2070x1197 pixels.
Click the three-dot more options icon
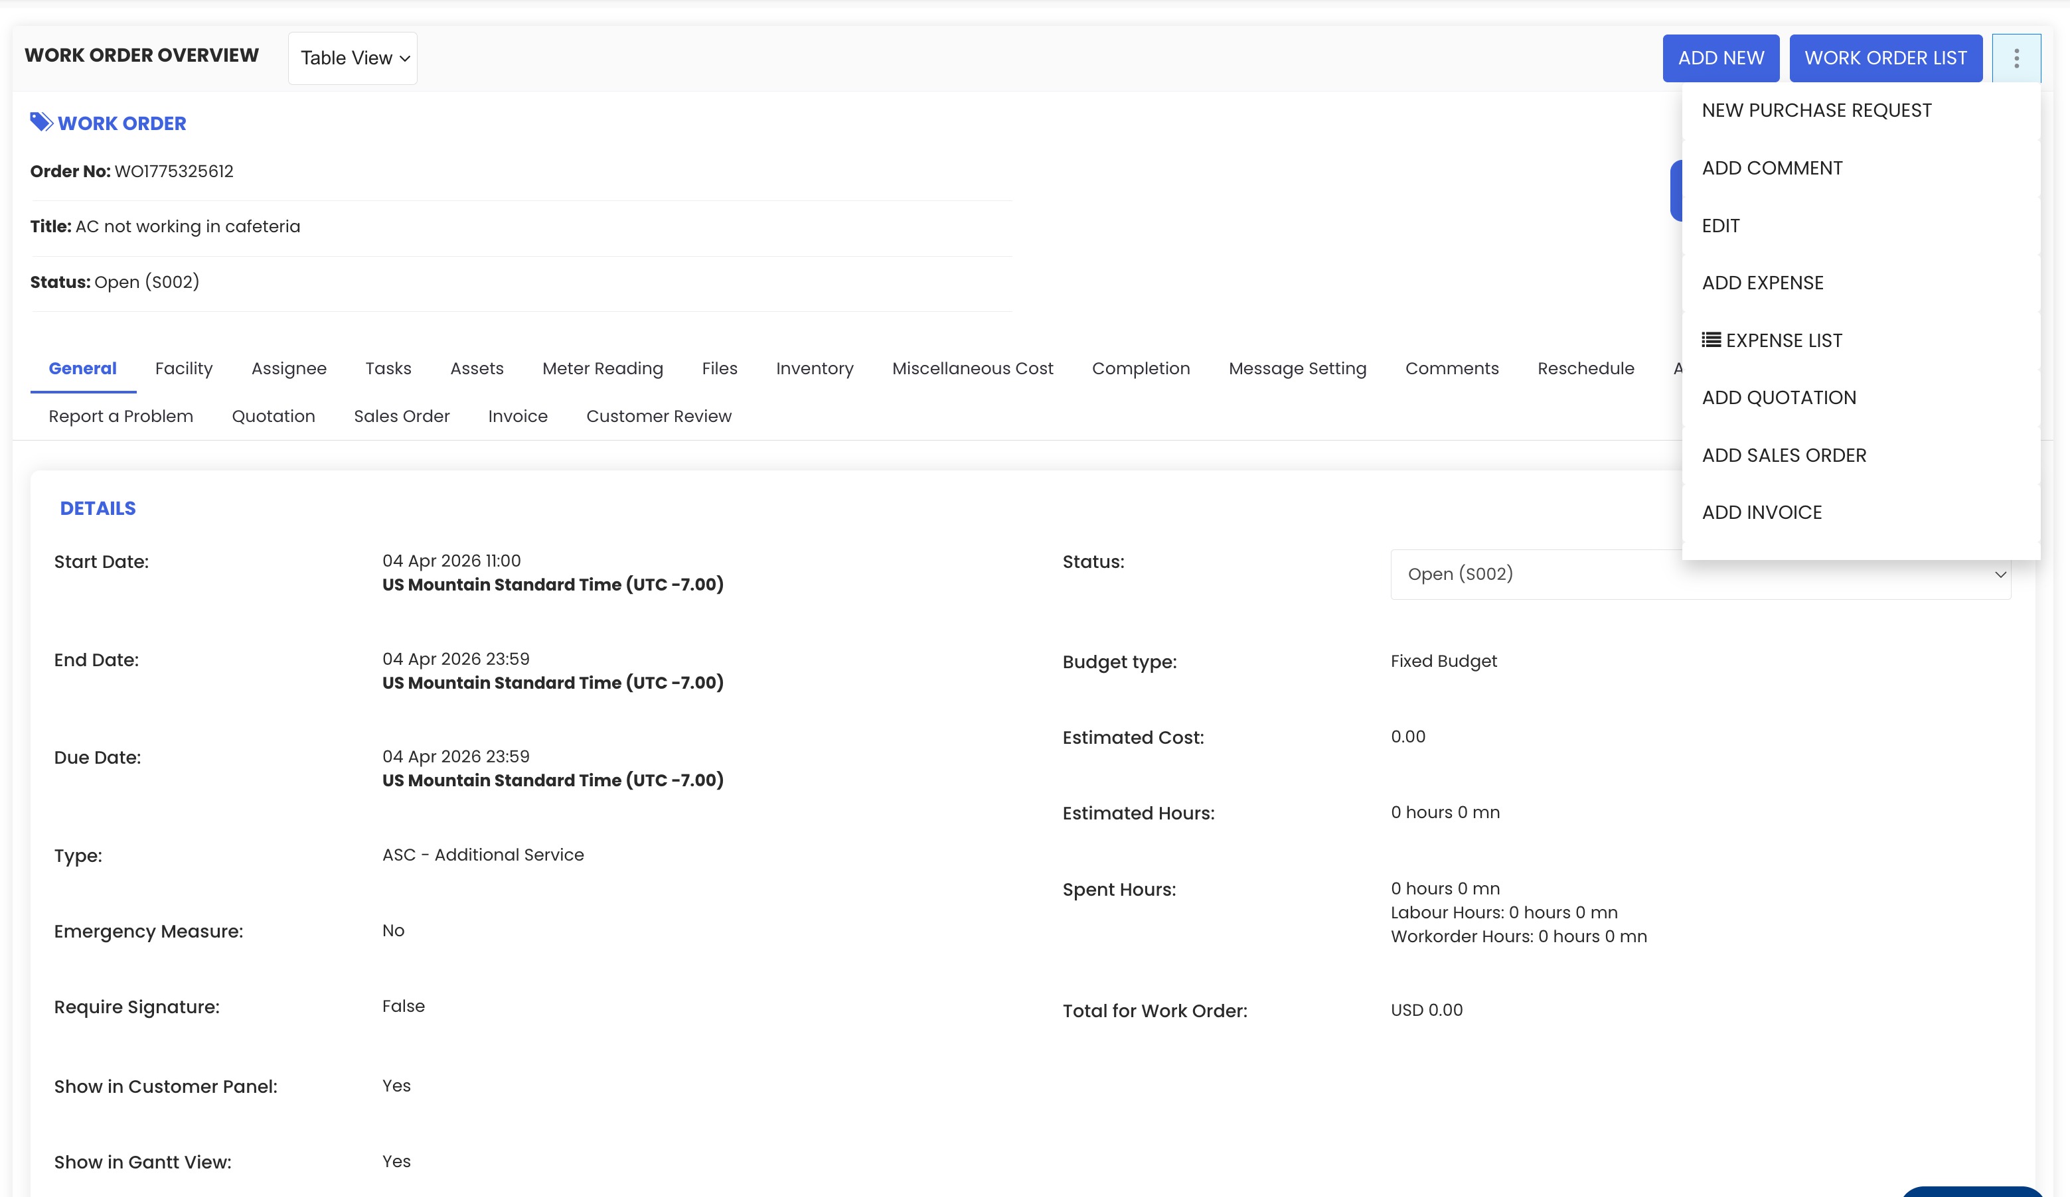pyautogui.click(x=2016, y=58)
